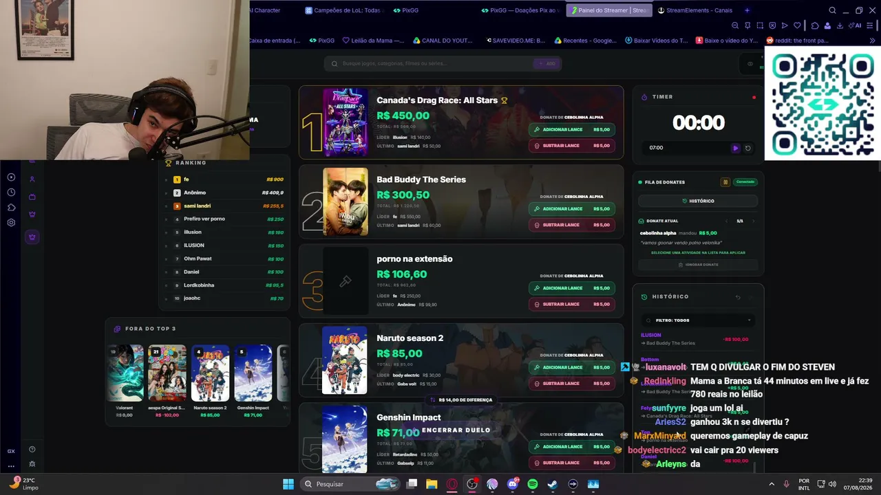
Task: Click the Encerrar Duelo button
Action: click(x=456, y=430)
